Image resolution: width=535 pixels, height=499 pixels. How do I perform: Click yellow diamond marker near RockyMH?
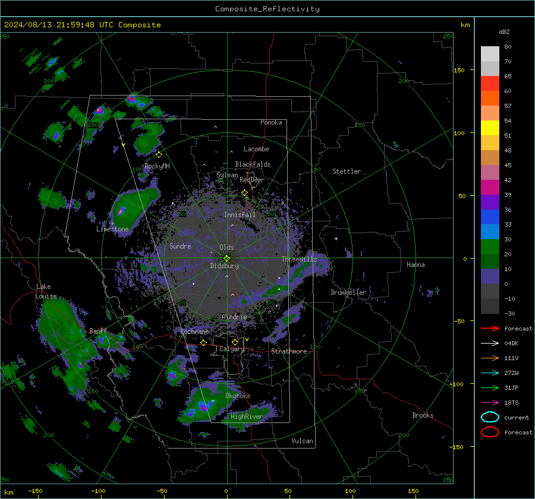tap(159, 155)
